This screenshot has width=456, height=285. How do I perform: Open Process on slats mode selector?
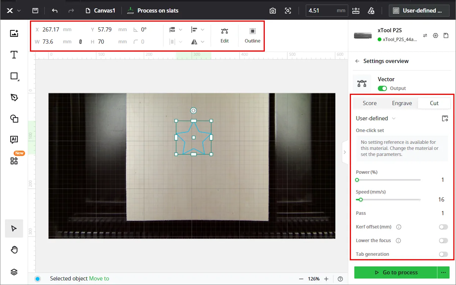click(153, 11)
